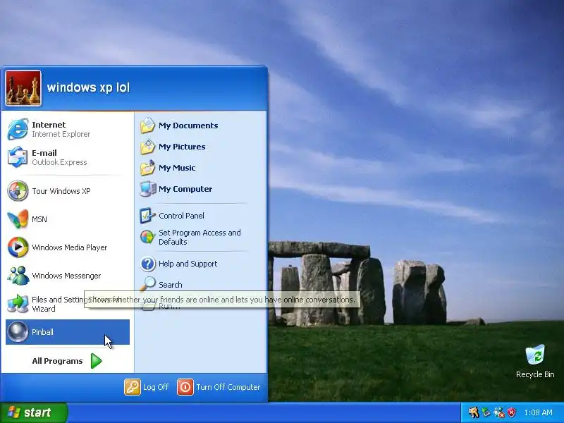Expand All Programs green arrow
564x423 pixels.
pyautogui.click(x=96, y=361)
